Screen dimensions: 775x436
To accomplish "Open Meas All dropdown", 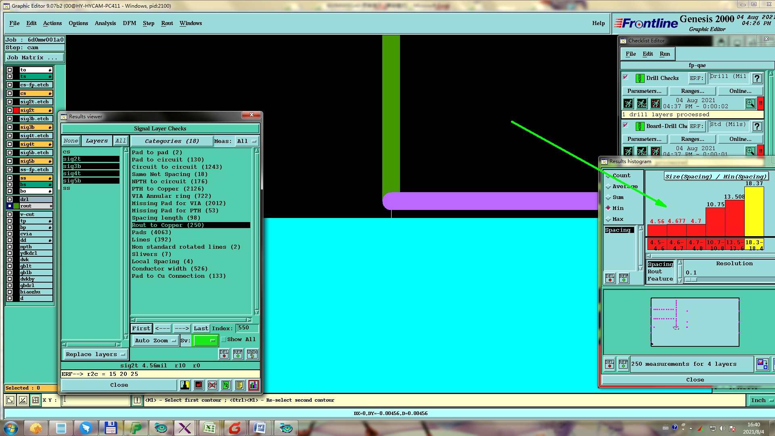I will pos(247,141).
